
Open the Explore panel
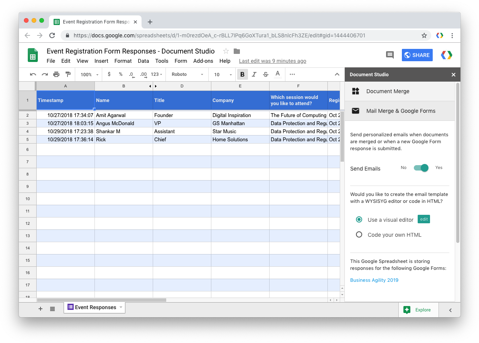coord(418,310)
